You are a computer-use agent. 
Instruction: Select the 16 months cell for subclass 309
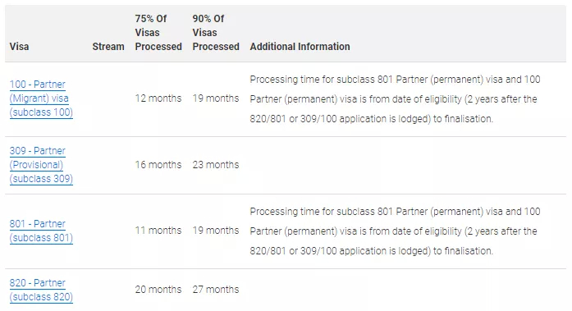point(158,165)
